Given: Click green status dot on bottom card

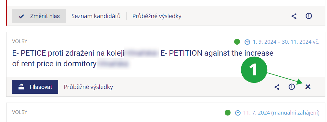Looking at the screenshot, I should pyautogui.click(x=228, y=113).
